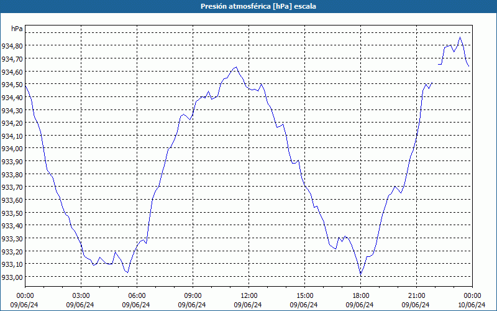This screenshot has height=311, width=497.
Task: Select the 933,90 pressure value
Action: [x=12, y=161]
